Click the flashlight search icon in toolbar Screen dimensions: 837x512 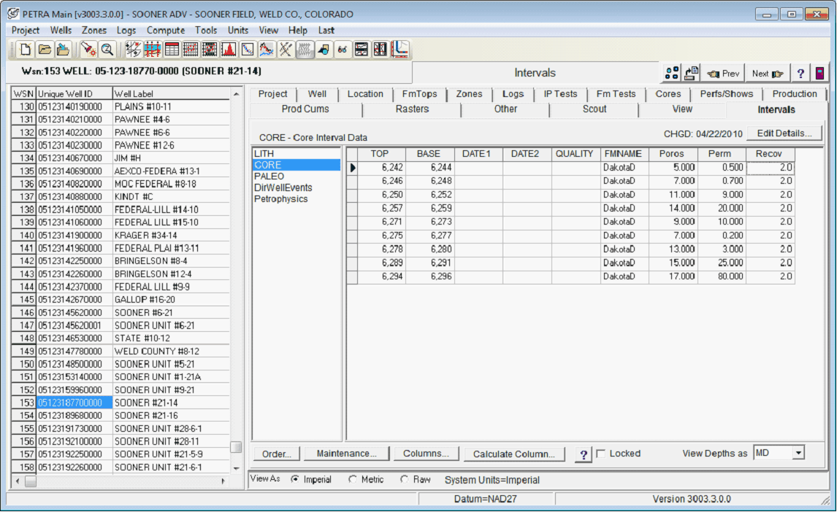click(x=88, y=50)
